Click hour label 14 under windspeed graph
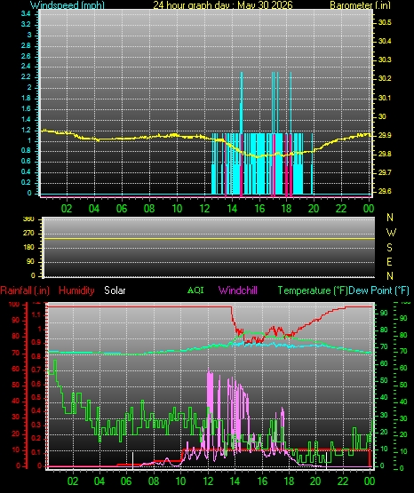Screen dimensions: 414x493 coord(232,209)
